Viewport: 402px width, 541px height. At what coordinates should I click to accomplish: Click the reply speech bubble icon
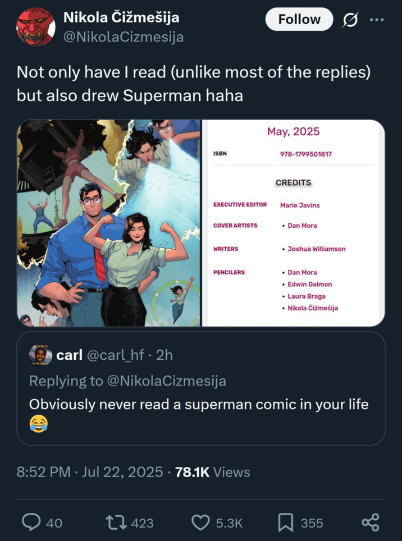click(30, 522)
